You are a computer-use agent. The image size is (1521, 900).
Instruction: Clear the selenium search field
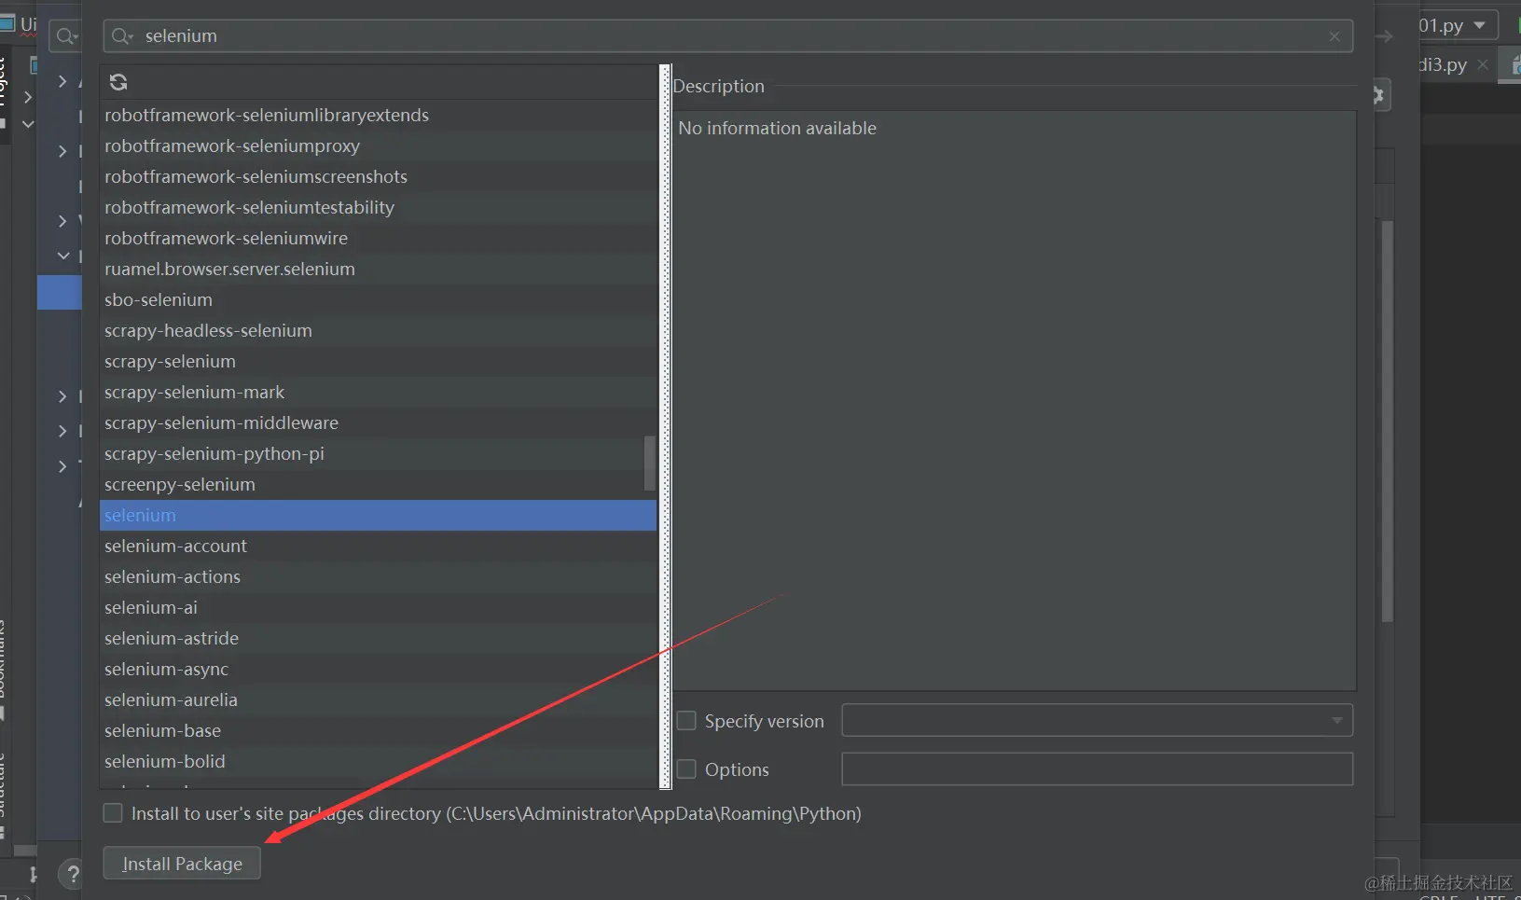click(1334, 36)
